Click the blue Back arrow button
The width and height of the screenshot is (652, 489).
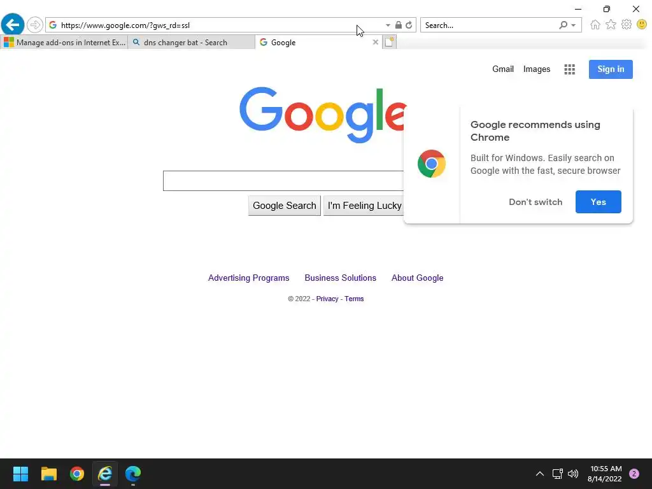point(13,25)
